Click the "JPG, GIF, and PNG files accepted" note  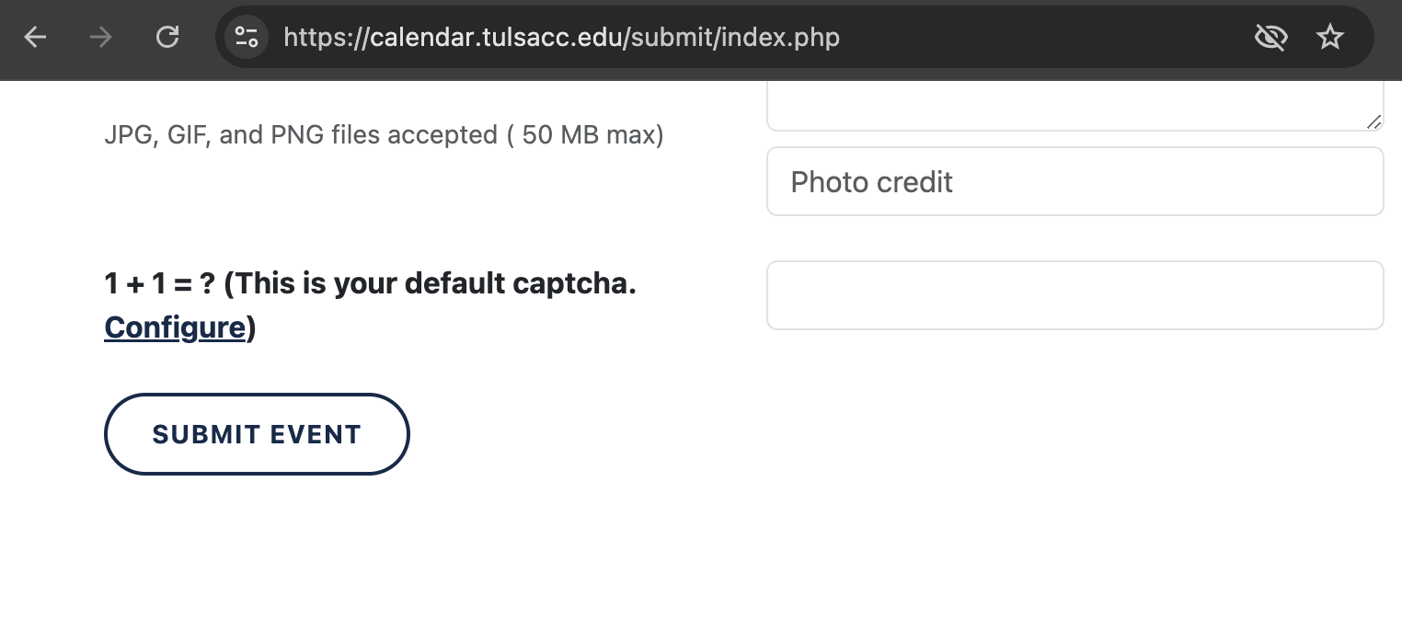(x=301, y=135)
